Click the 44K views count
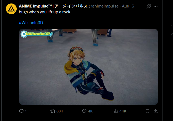Screen dimensions: 173x121 coord(123,111)
